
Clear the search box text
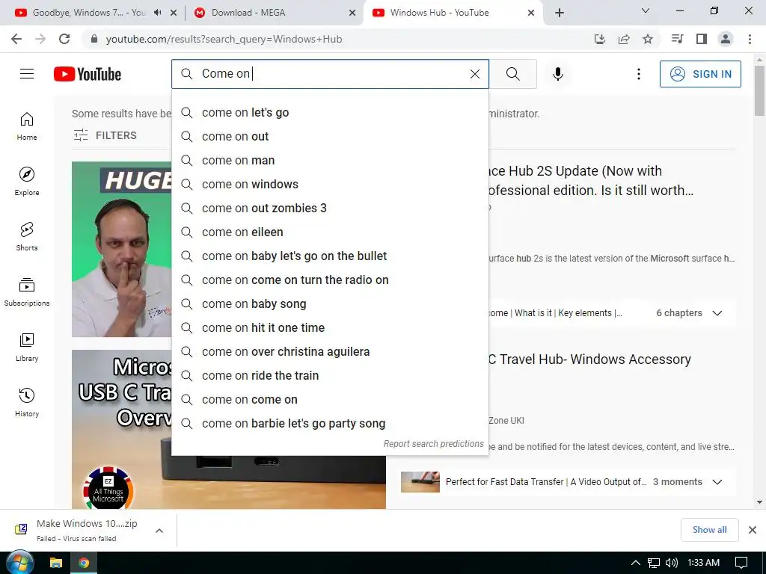click(475, 74)
